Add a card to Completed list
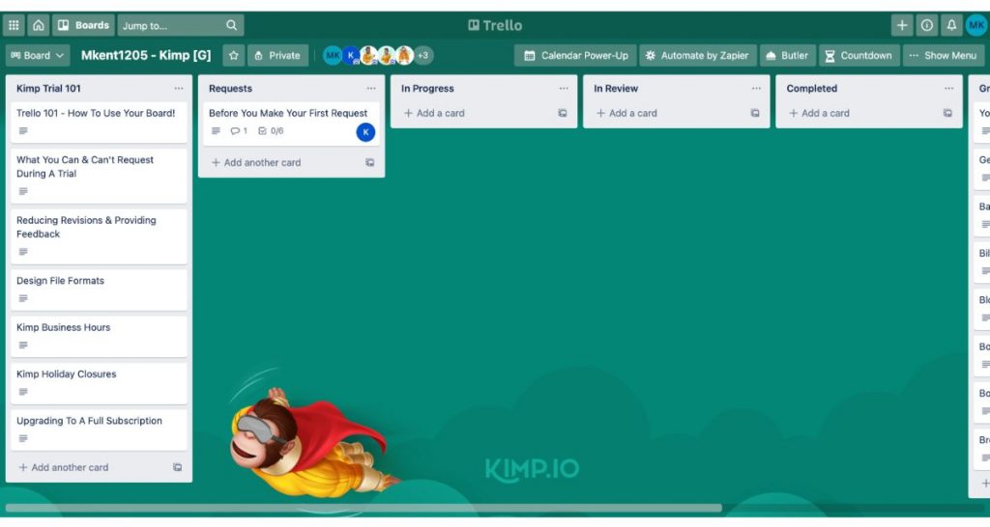 tap(819, 113)
